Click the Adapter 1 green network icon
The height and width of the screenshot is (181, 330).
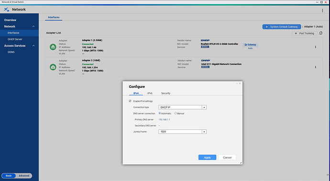53,47
